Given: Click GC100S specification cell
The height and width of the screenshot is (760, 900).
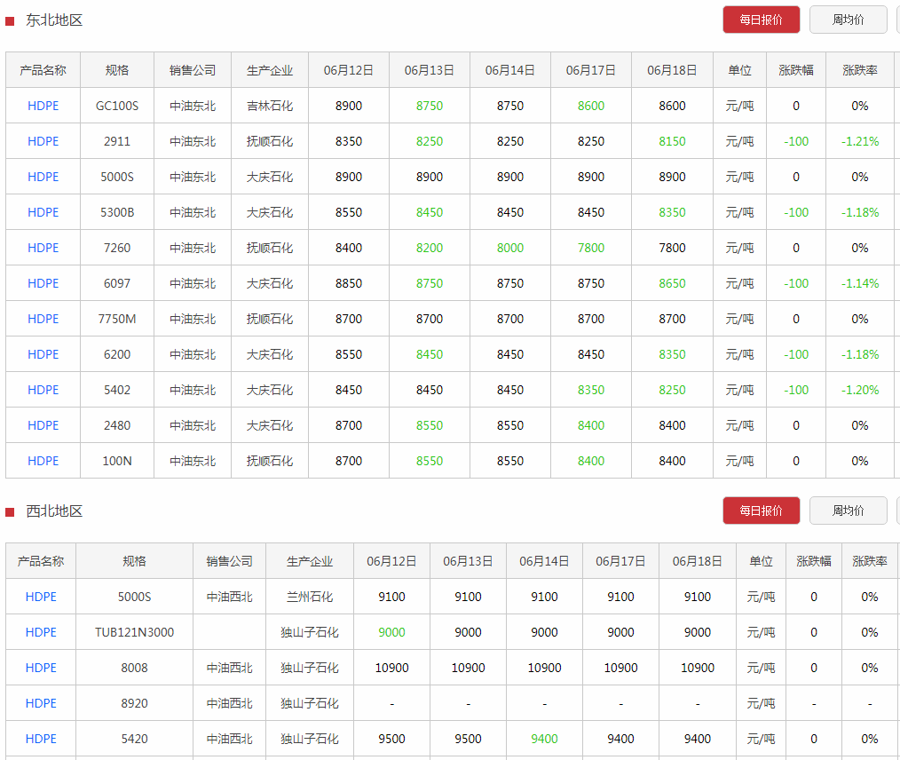Looking at the screenshot, I should 117,106.
